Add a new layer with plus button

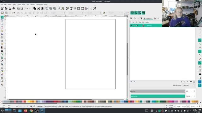coord(131,82)
